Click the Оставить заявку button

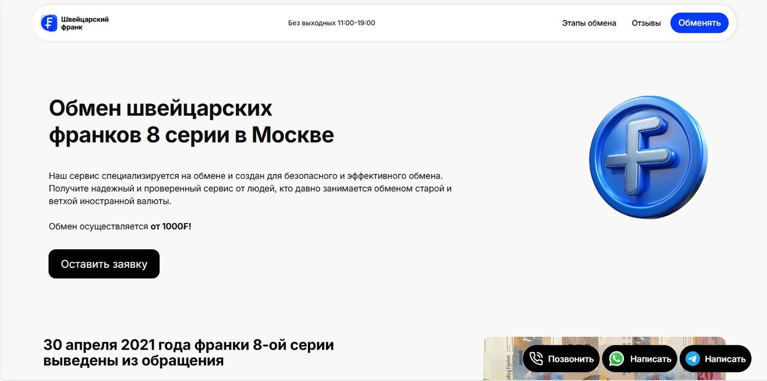coord(104,263)
